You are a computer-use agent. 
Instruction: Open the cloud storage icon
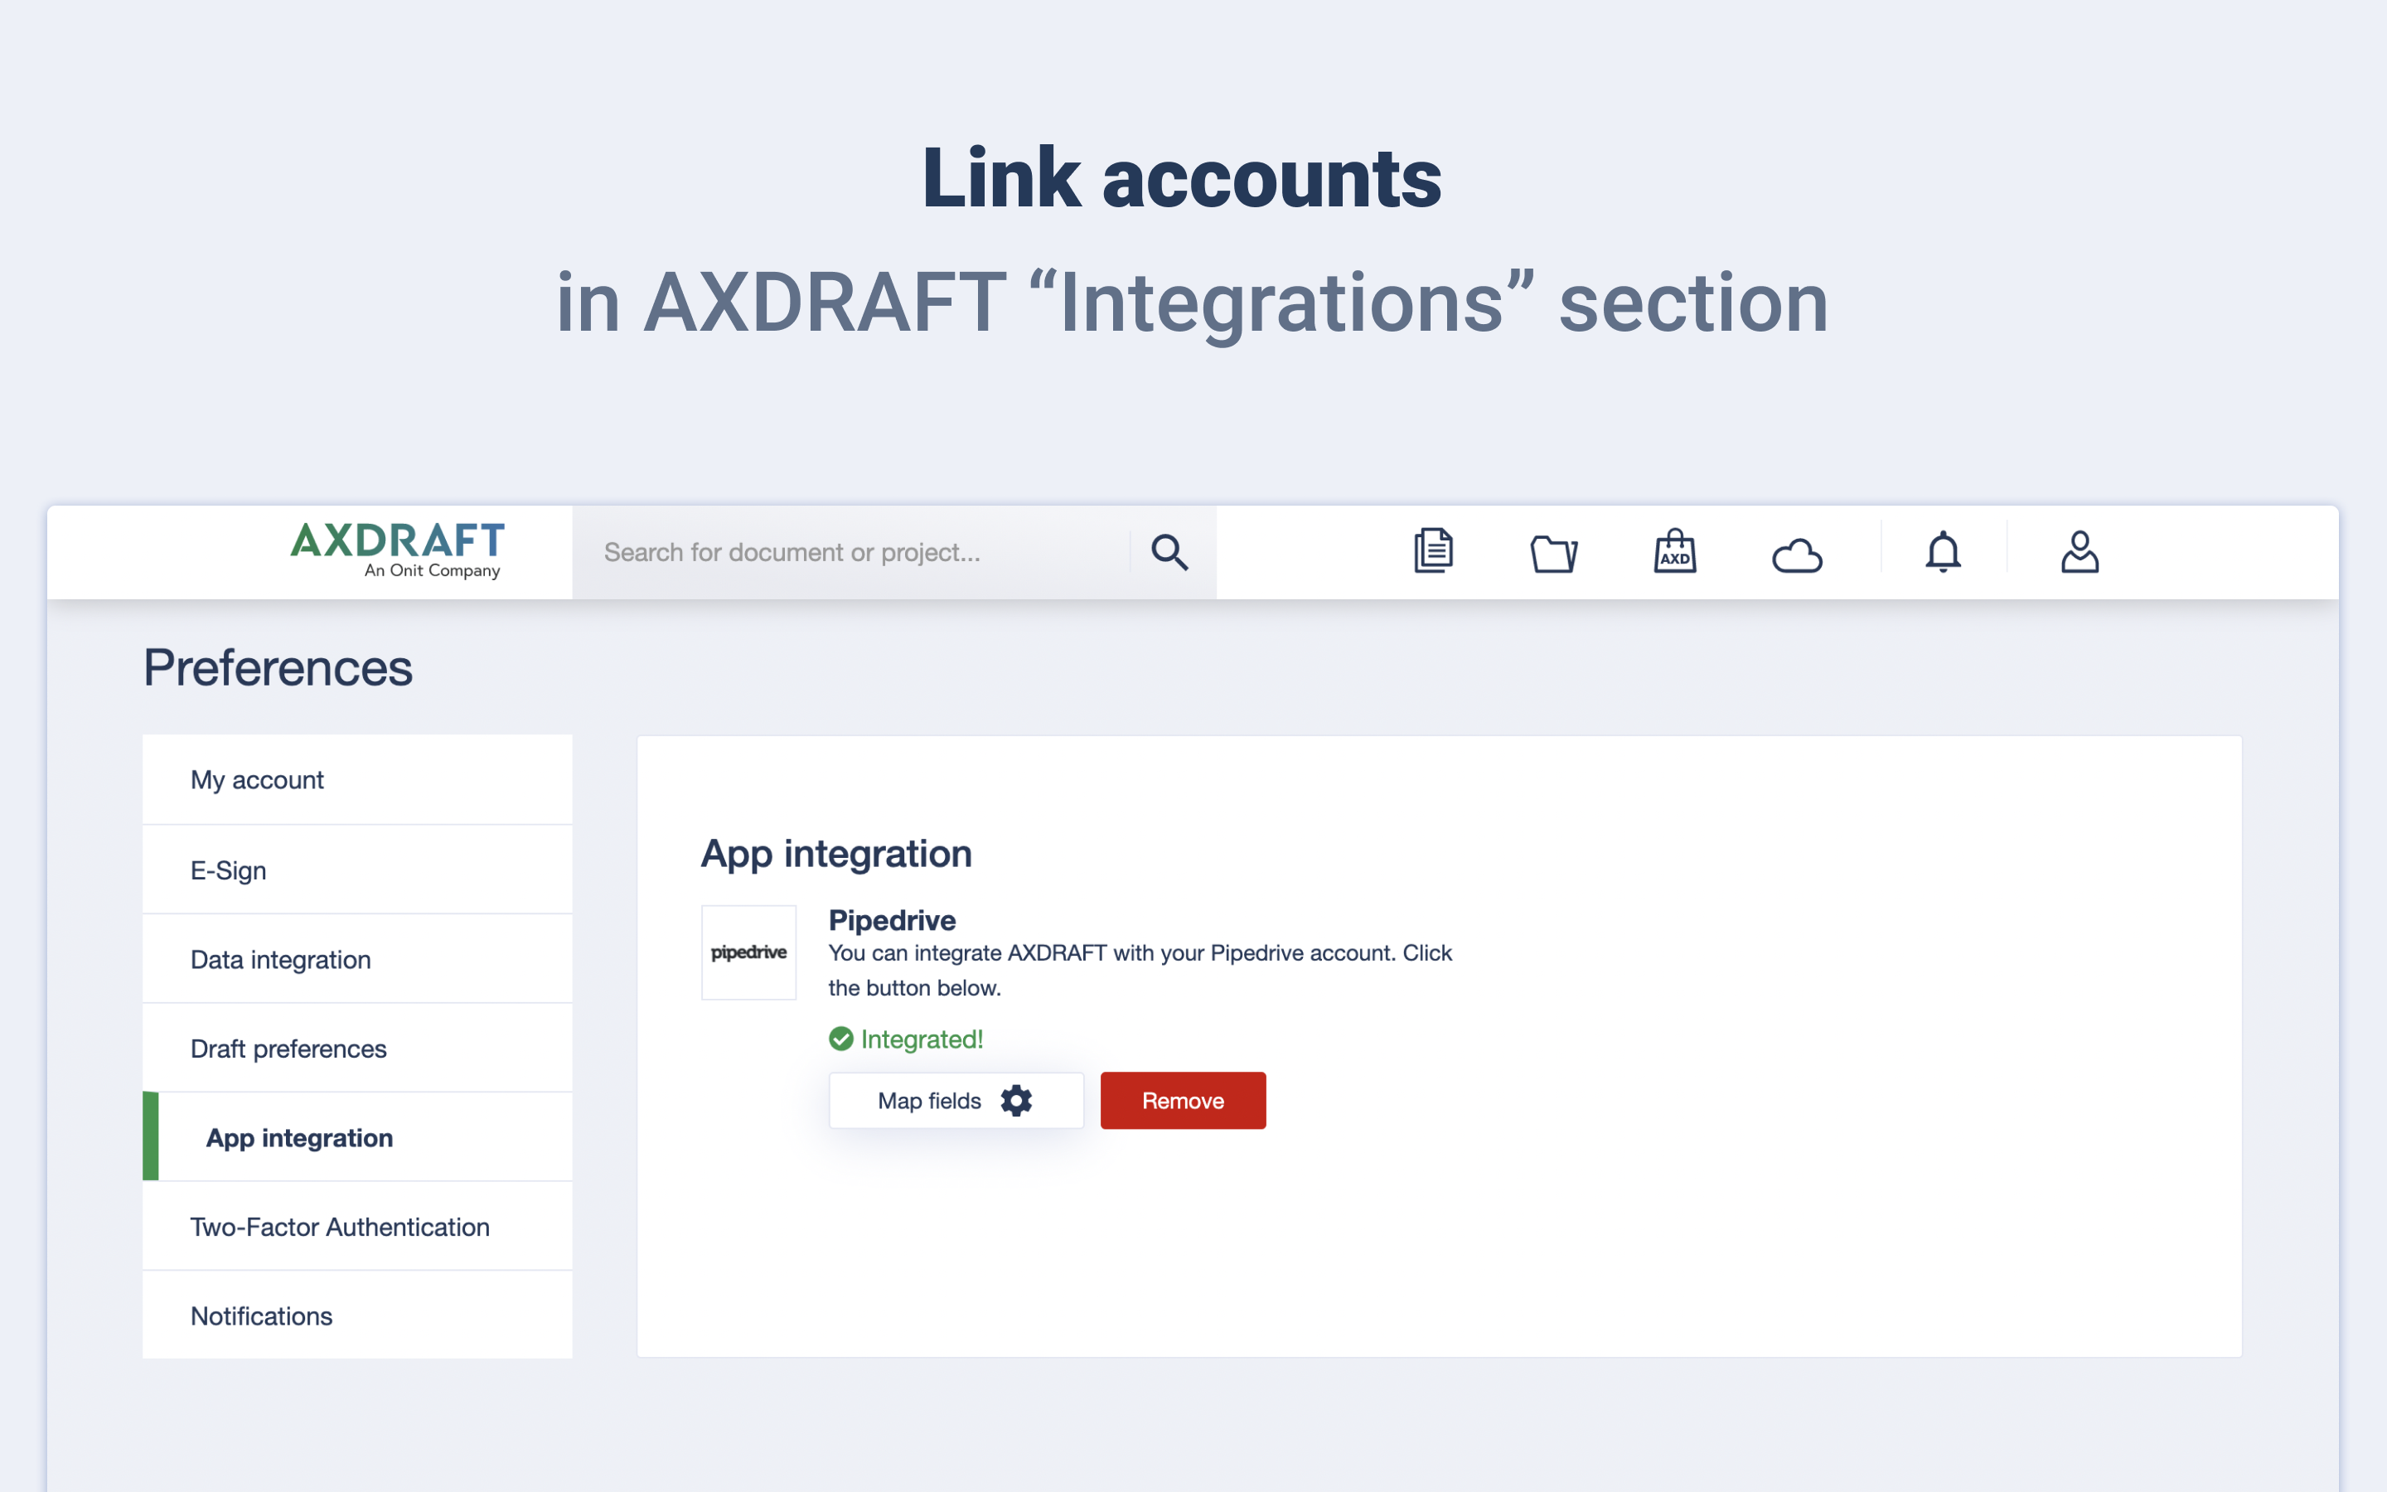point(1797,555)
